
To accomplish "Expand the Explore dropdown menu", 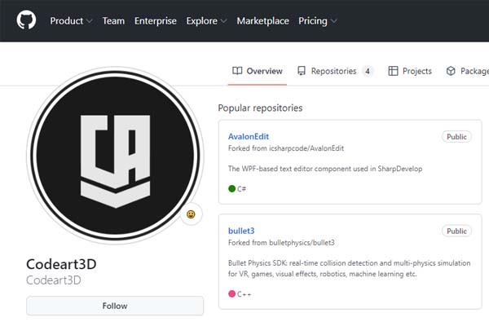I will [207, 21].
